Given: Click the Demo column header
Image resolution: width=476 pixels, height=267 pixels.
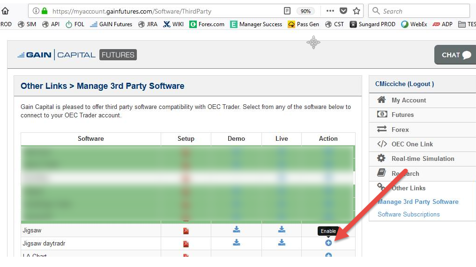Looking at the screenshot, I should (236, 138).
